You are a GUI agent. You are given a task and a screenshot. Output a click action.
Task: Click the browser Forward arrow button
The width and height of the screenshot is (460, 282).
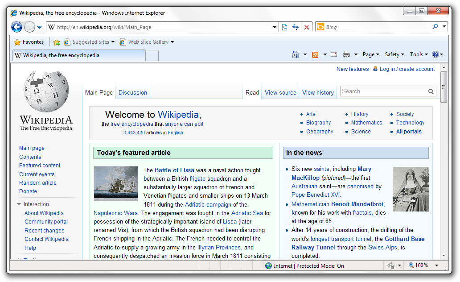point(29,27)
